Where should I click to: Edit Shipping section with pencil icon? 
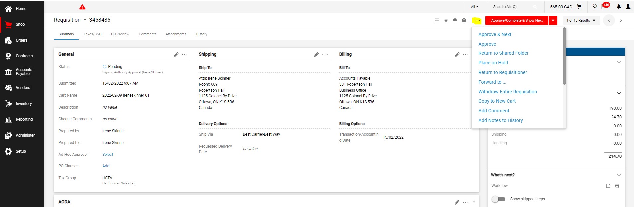(x=316, y=55)
